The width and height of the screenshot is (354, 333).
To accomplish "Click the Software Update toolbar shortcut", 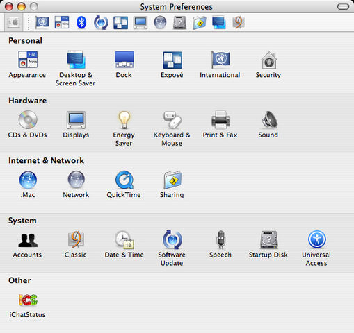I will coord(101,22).
